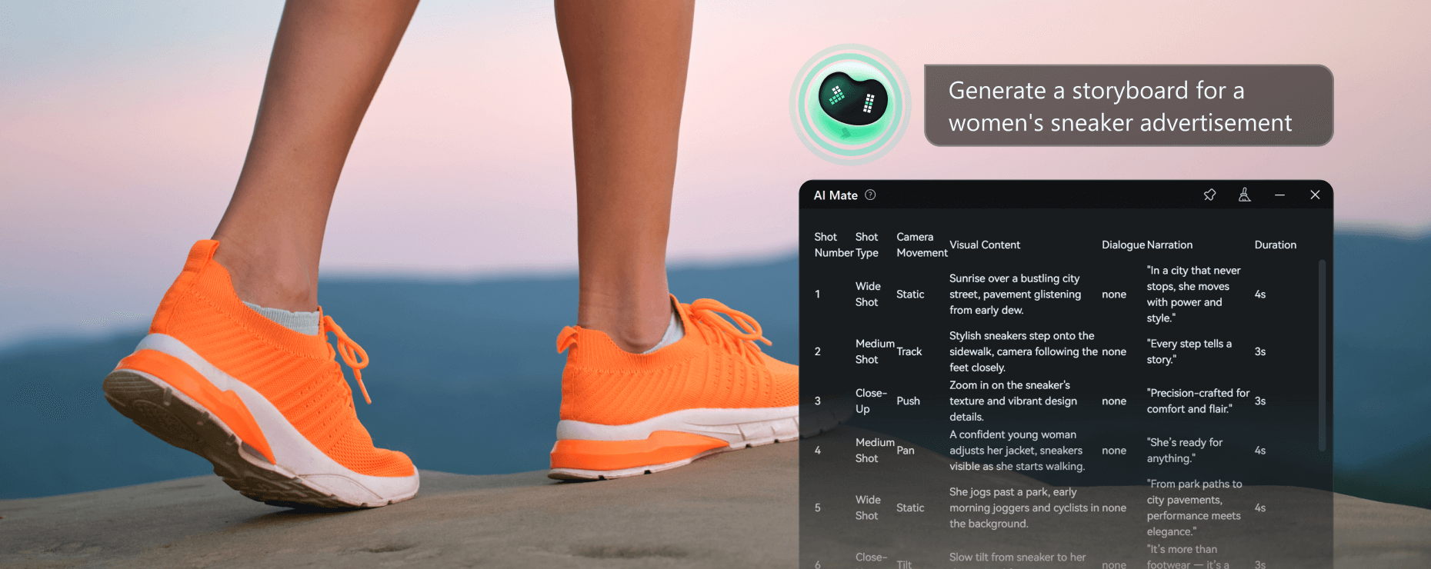Select narration 'She's ready for anything.'
This screenshot has width=1431, height=569.
(x=1185, y=451)
